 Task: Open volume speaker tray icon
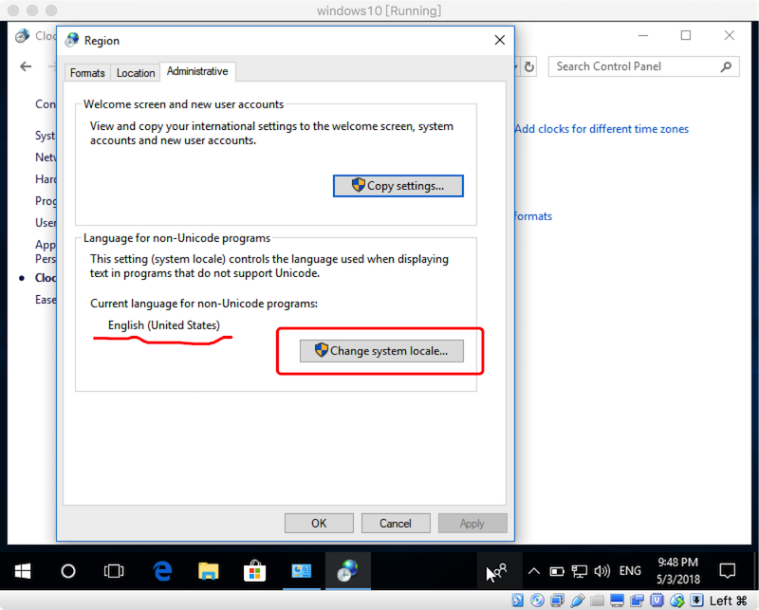[x=602, y=571]
